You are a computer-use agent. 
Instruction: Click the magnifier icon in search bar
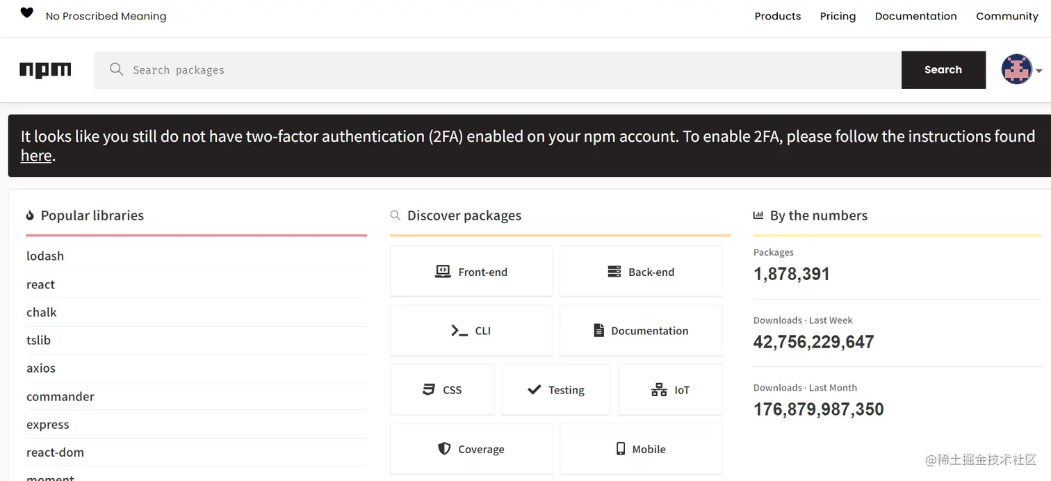point(117,70)
